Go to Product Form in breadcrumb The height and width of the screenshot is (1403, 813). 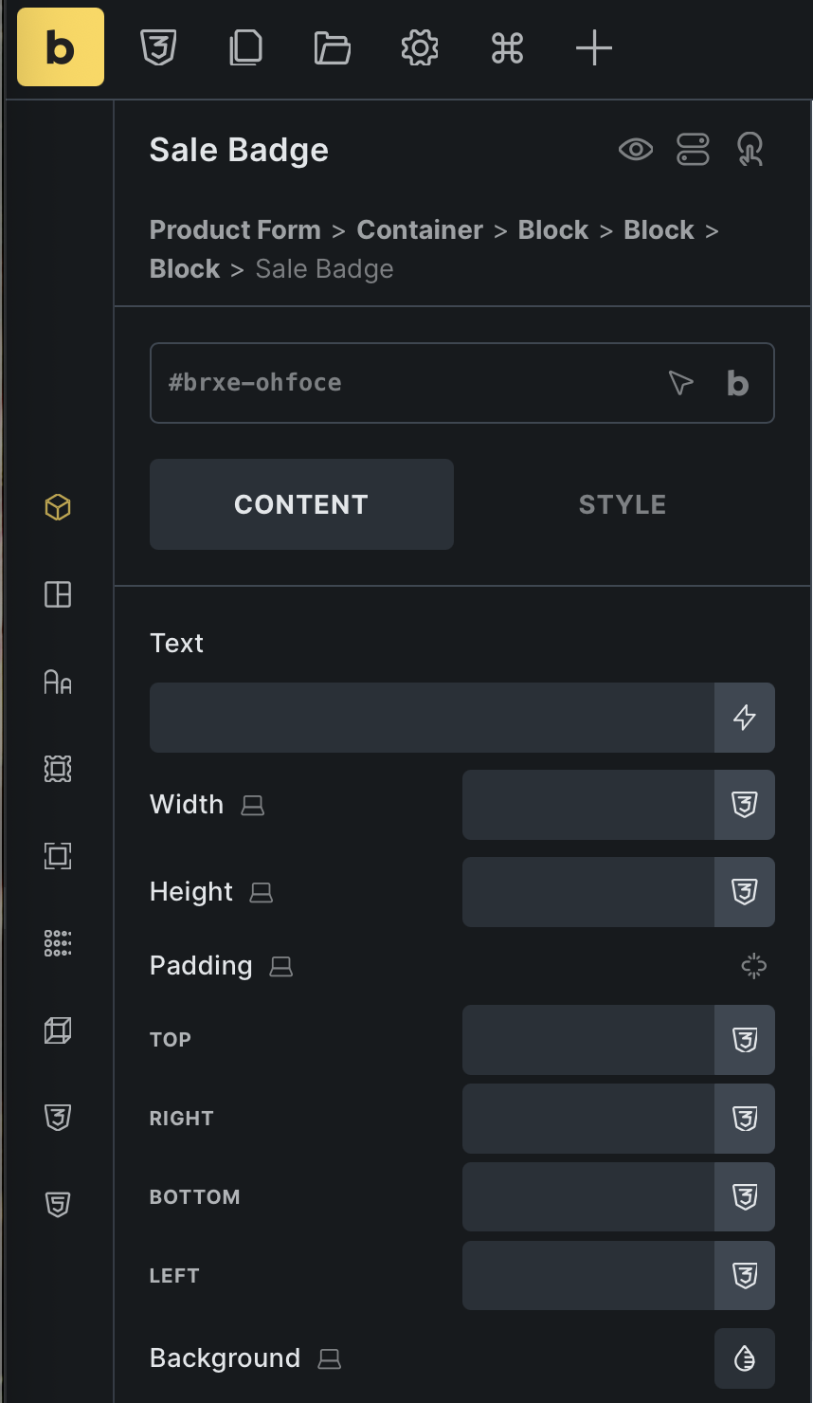(x=235, y=230)
